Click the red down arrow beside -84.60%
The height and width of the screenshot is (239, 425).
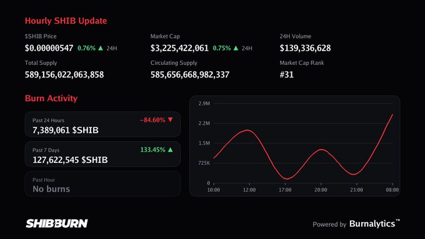coord(170,120)
